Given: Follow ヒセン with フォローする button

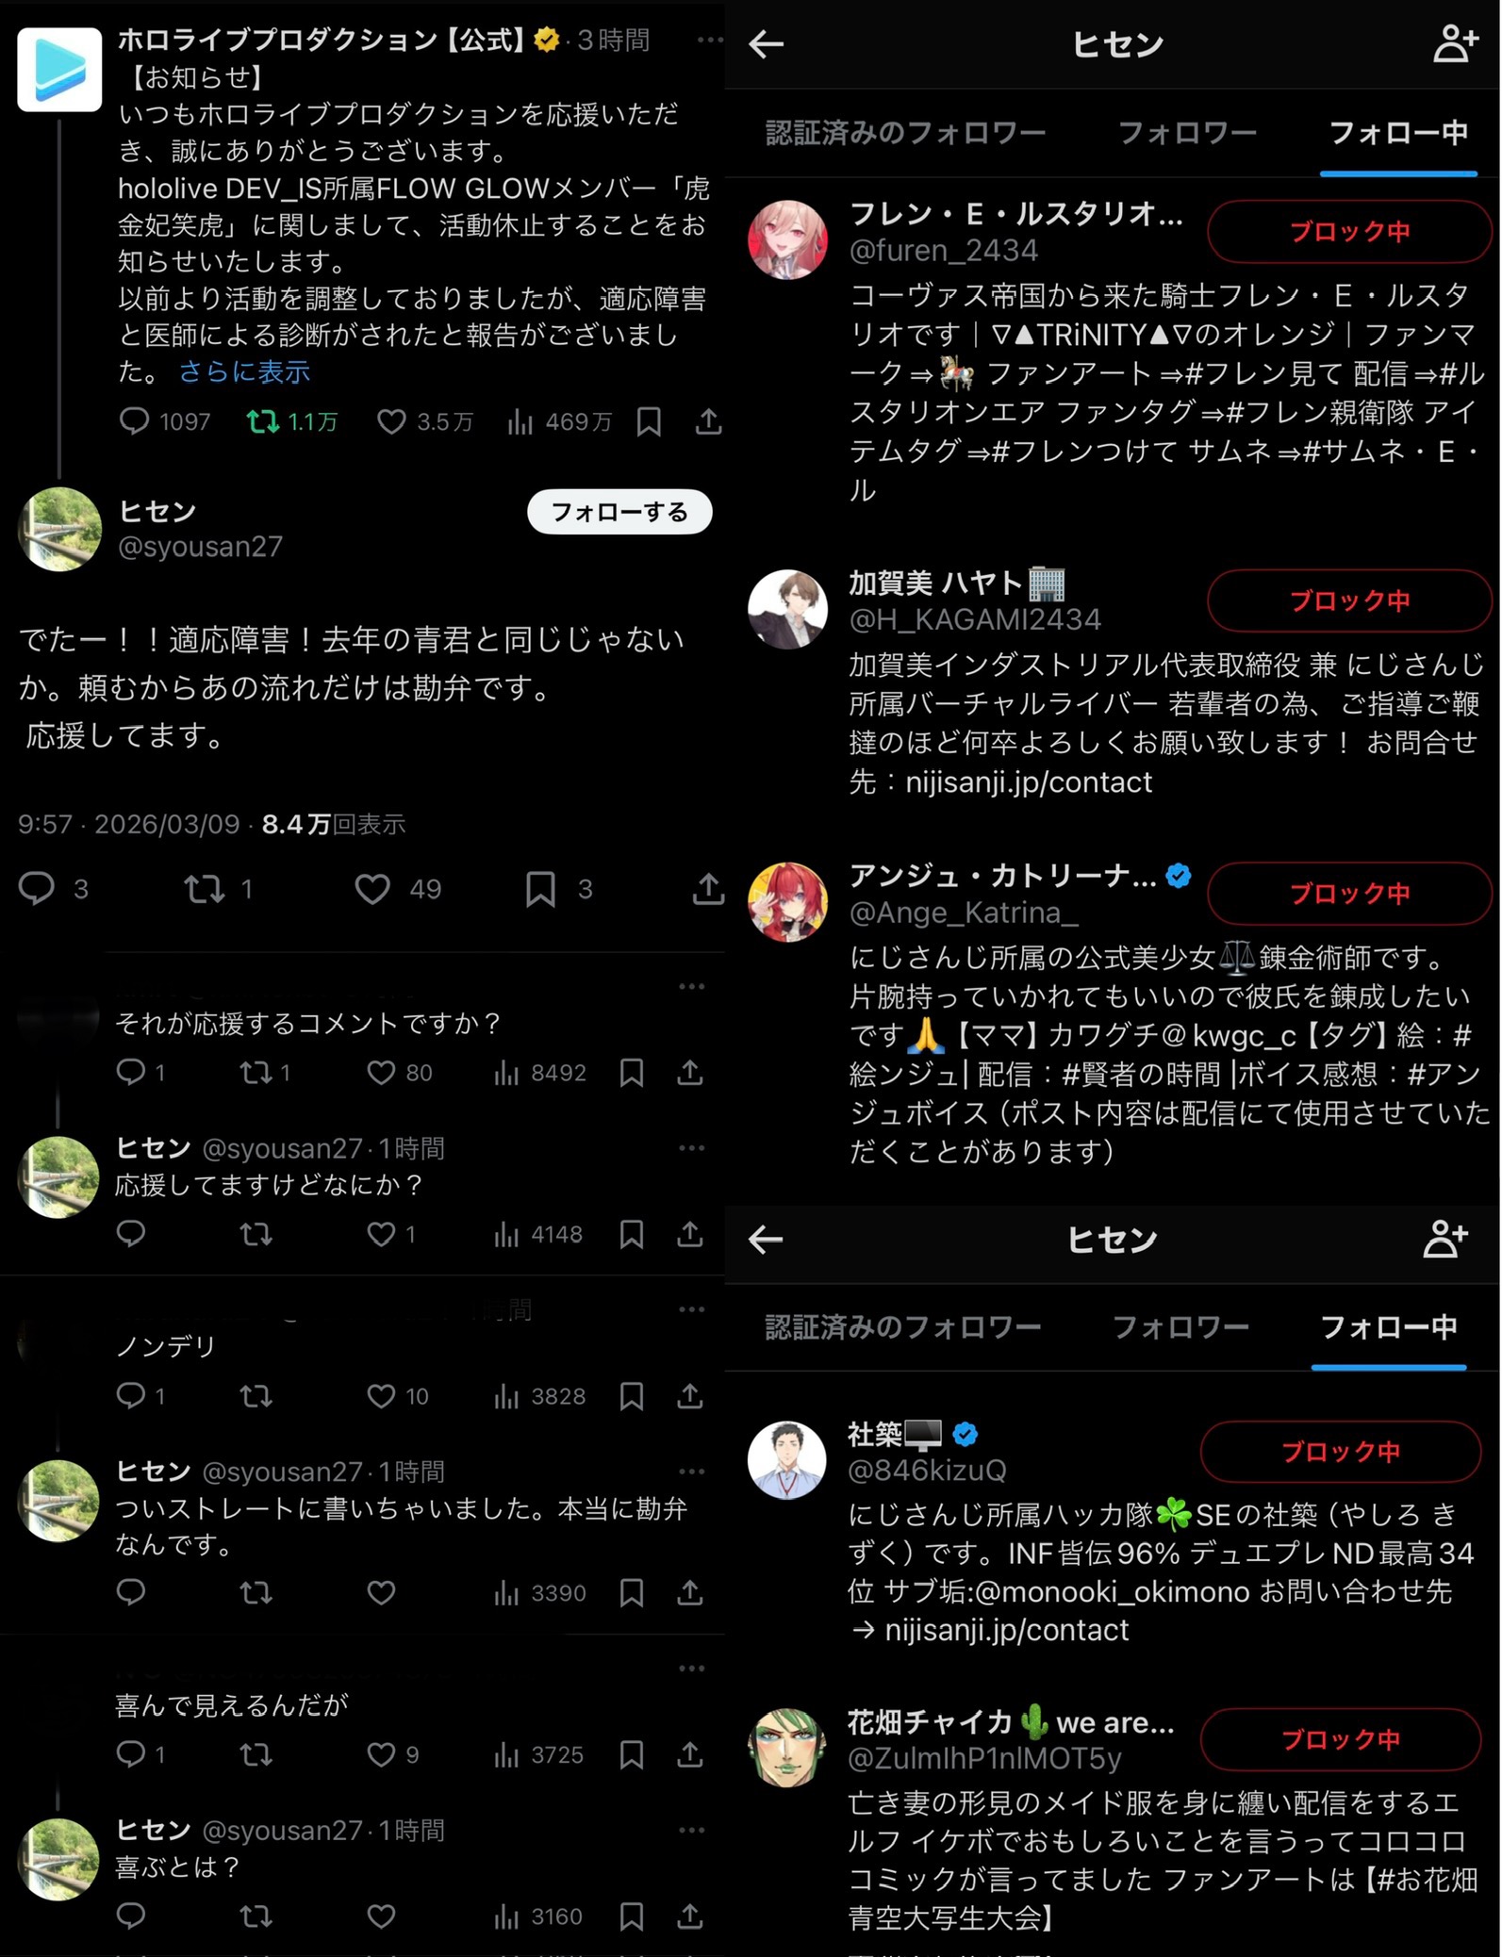Looking at the screenshot, I should pyautogui.click(x=619, y=512).
